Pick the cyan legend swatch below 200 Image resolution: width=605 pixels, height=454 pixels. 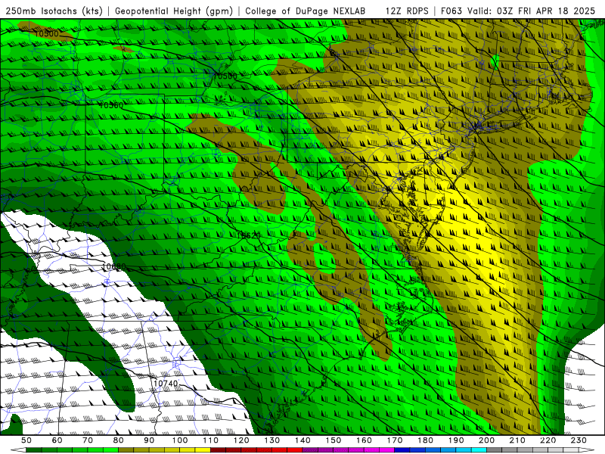click(479, 450)
